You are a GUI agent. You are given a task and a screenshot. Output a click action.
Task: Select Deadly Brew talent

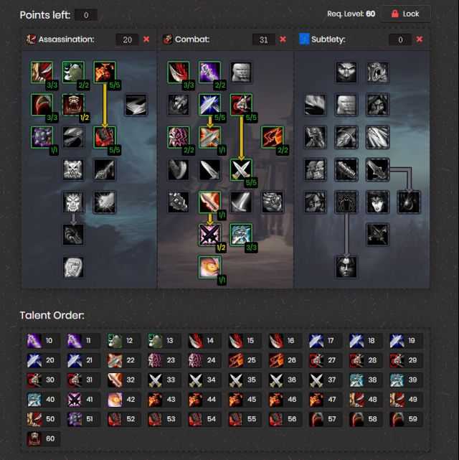[378, 235]
